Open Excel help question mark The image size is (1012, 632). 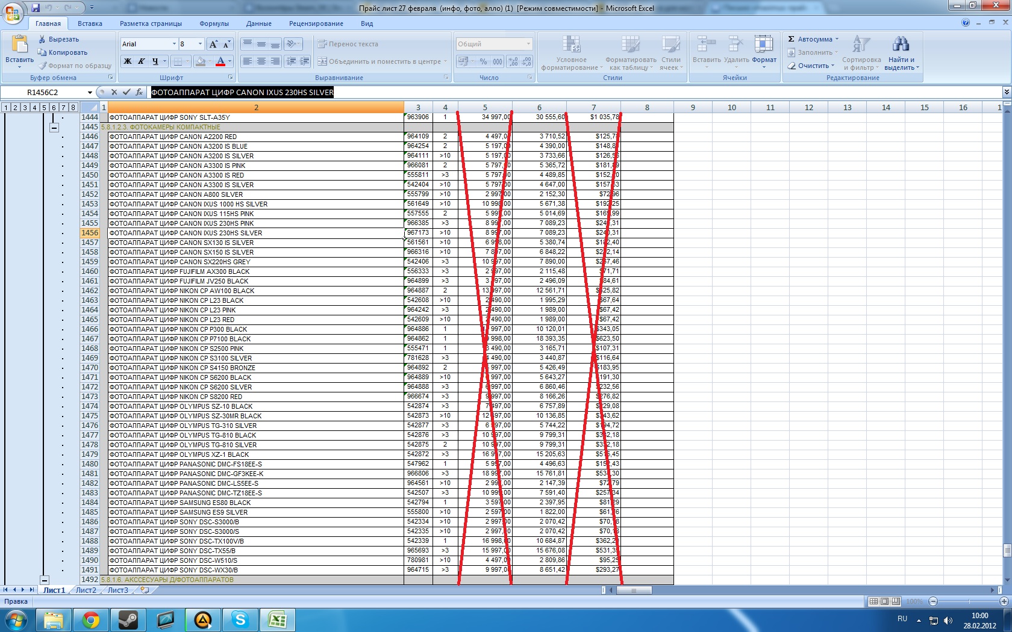(966, 23)
